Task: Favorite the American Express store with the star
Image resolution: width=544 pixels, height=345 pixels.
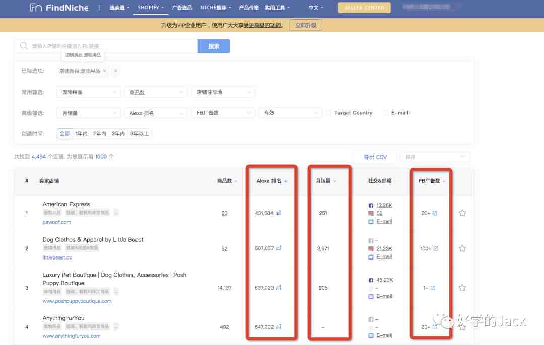Action: [x=462, y=213]
